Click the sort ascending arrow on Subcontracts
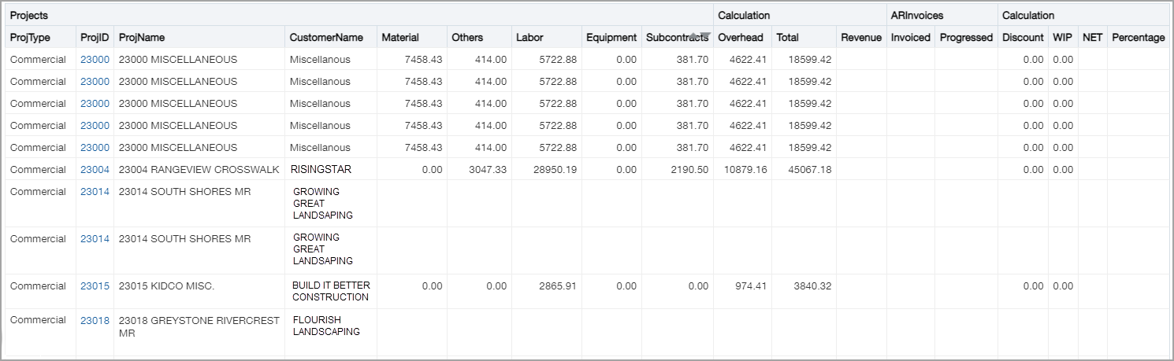The width and height of the screenshot is (1174, 361). (x=695, y=35)
